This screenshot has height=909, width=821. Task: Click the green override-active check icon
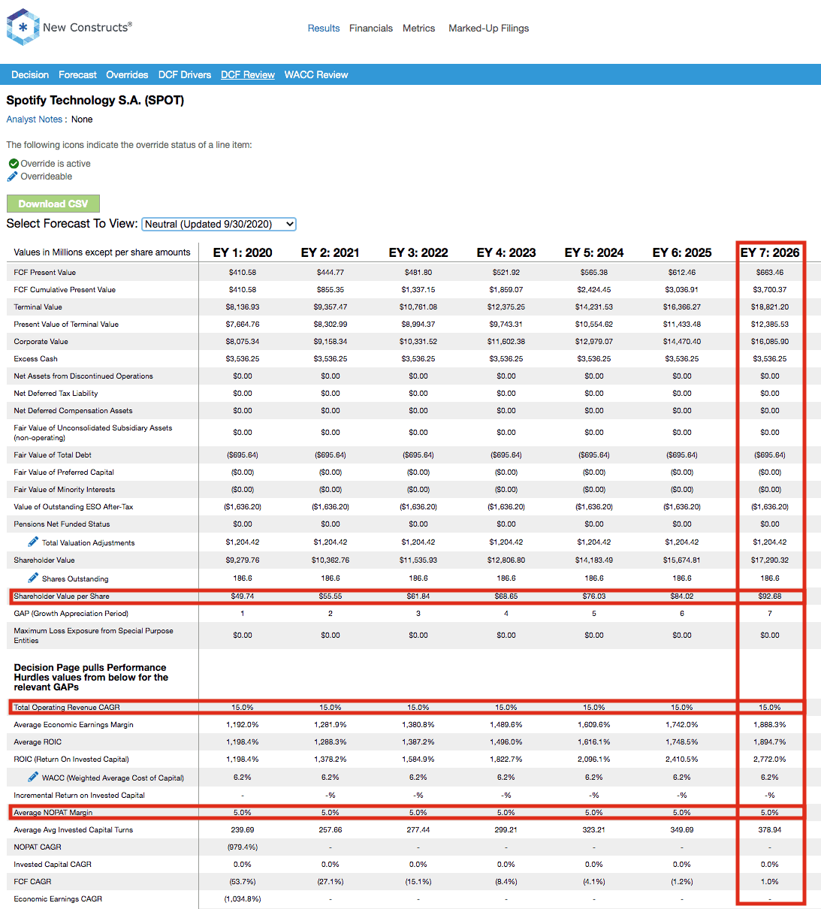click(x=14, y=164)
